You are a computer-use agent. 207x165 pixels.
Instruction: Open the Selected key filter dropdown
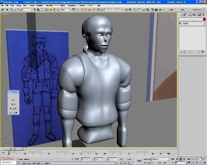pos(161,159)
